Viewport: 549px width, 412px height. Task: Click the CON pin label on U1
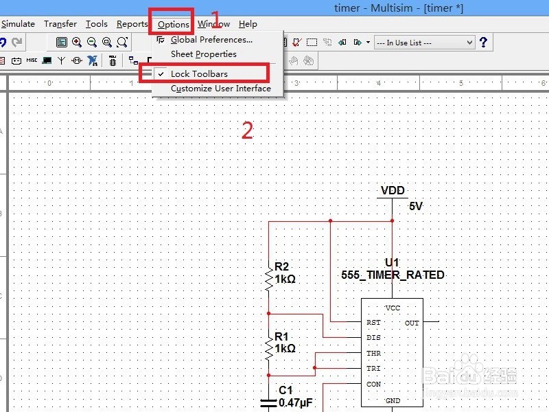coord(373,385)
